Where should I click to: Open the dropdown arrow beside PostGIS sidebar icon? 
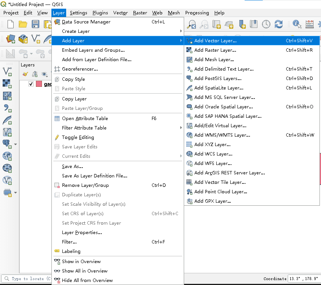[x=16, y=144]
